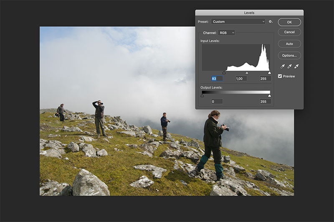Click the input shadows black slider handle
This screenshot has width=334, height=222.
(x=224, y=73)
